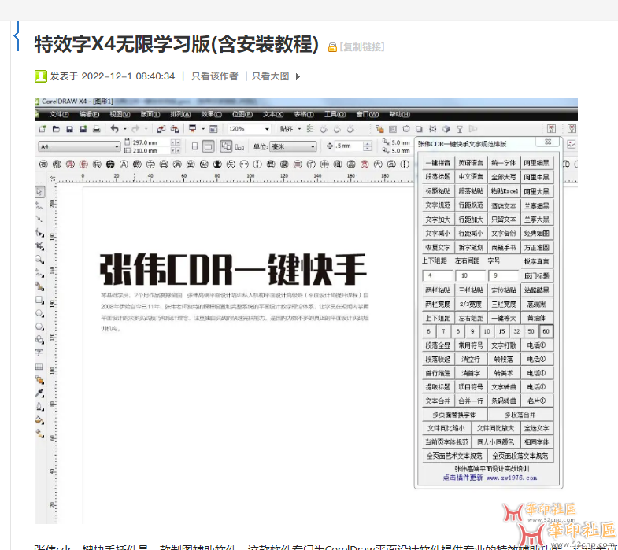Image resolution: width=618 pixels, height=550 pixels.
Task: Open the 120% zoom level dropdown
Action: [267, 129]
